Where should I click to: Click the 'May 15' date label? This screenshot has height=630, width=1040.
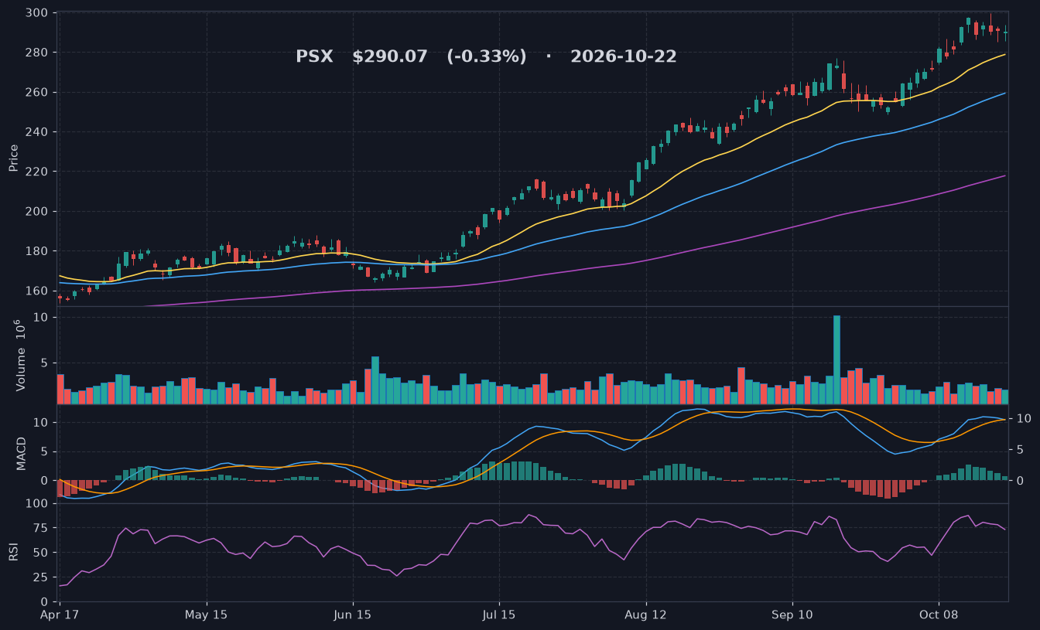pos(207,615)
